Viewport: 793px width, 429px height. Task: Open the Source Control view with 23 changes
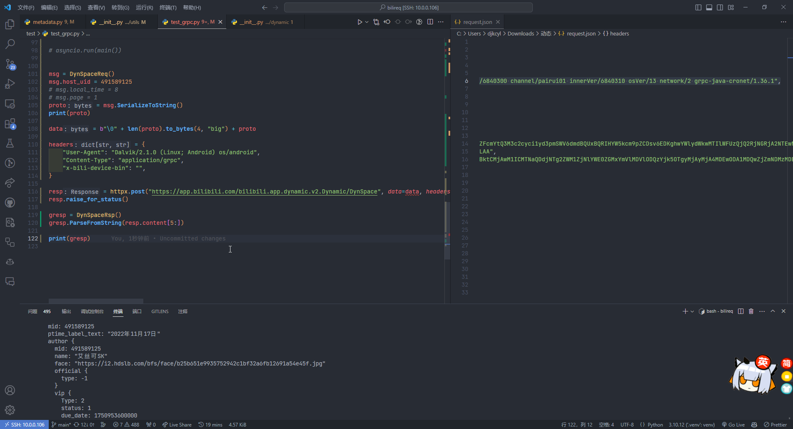[x=10, y=64]
